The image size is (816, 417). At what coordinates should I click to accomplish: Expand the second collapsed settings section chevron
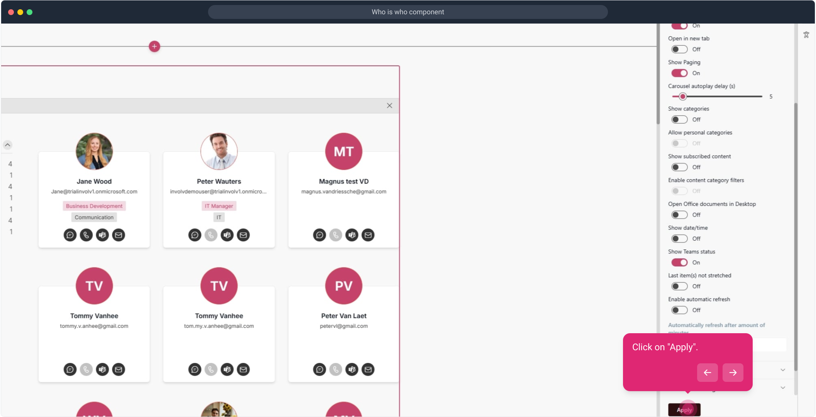point(783,387)
